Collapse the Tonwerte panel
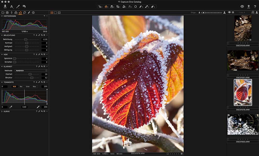 (2, 82)
